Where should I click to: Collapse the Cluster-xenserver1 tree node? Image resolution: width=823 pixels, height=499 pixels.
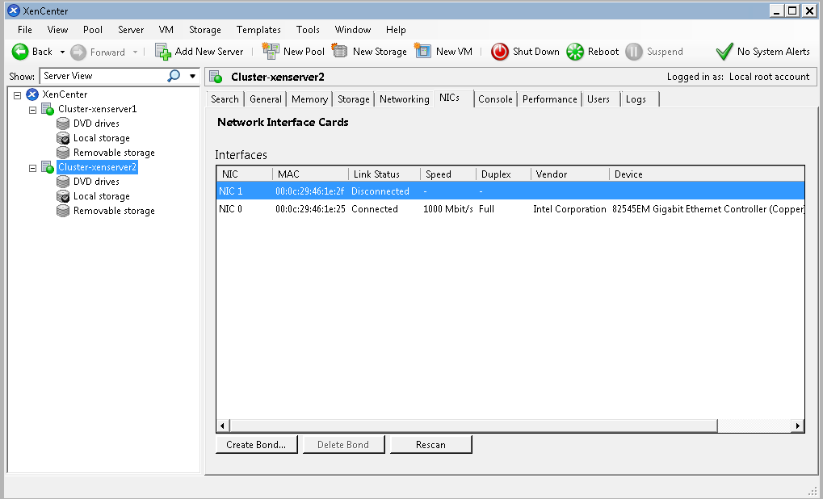point(33,109)
